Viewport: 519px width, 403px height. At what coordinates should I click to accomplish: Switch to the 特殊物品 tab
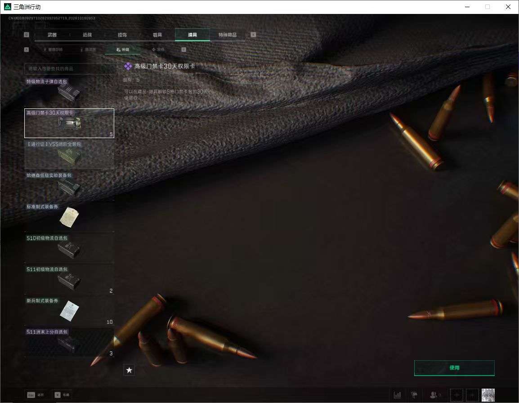coord(228,35)
